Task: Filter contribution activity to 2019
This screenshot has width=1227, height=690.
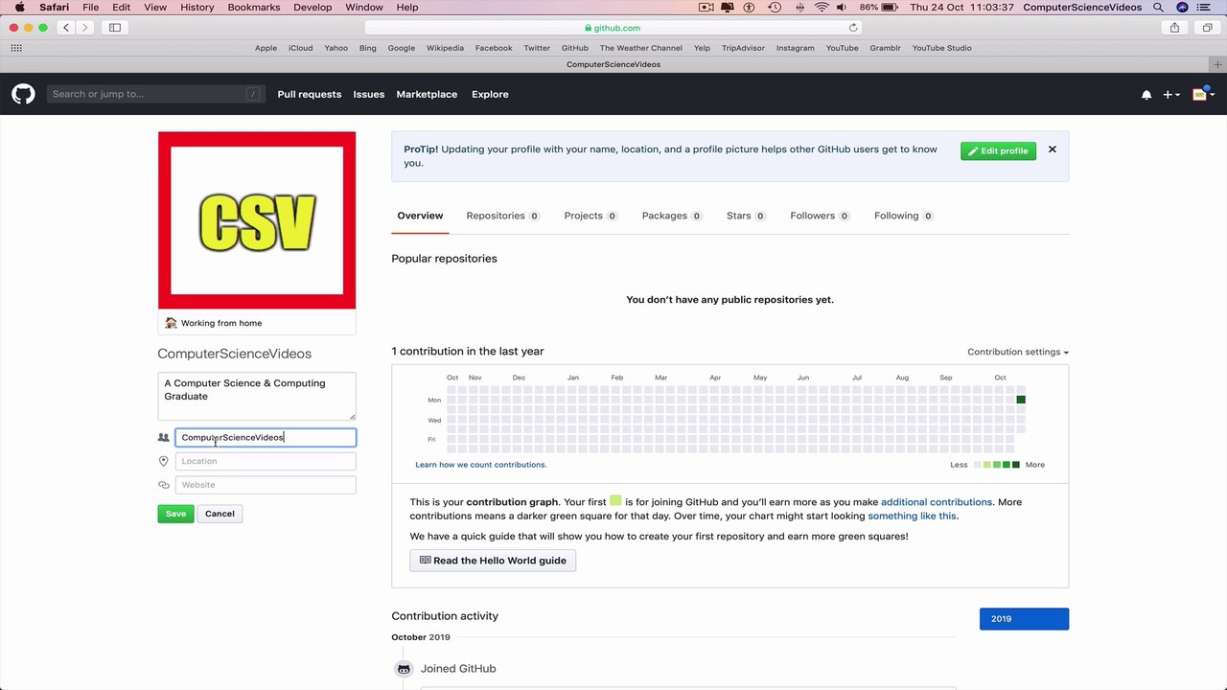Action: pos(1024,619)
